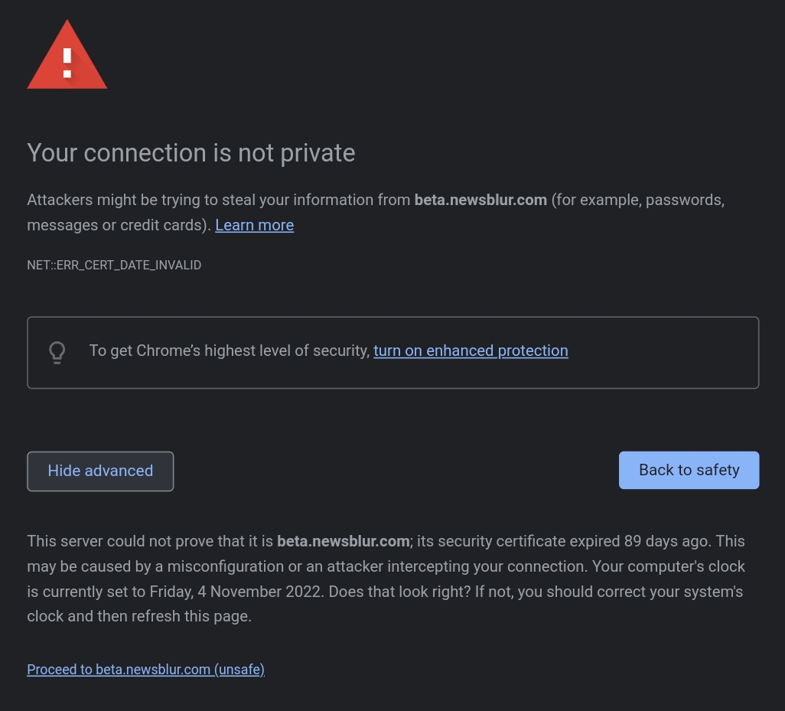
Task: Click the "Your connection is not private" heading
Action: click(x=191, y=153)
